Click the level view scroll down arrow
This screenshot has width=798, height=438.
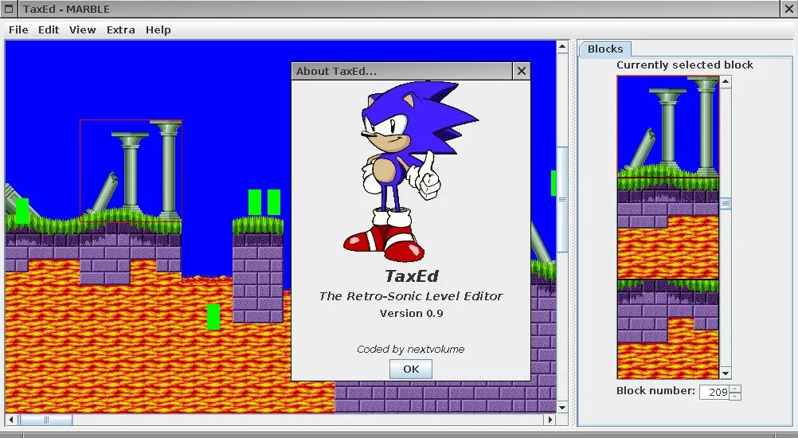tap(561, 407)
